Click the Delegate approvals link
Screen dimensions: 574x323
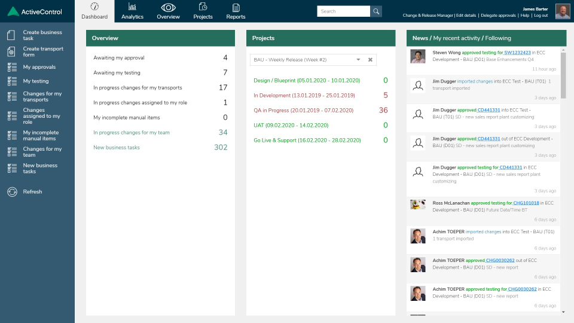click(x=498, y=16)
